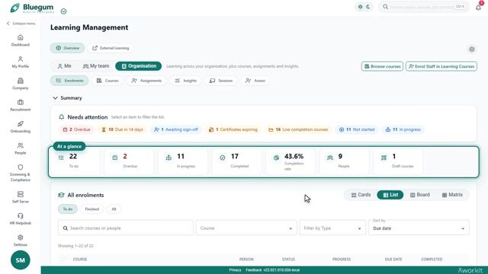Click Privacy link in footer
Image resolution: width=488 pixels, height=274 pixels.
235,270
